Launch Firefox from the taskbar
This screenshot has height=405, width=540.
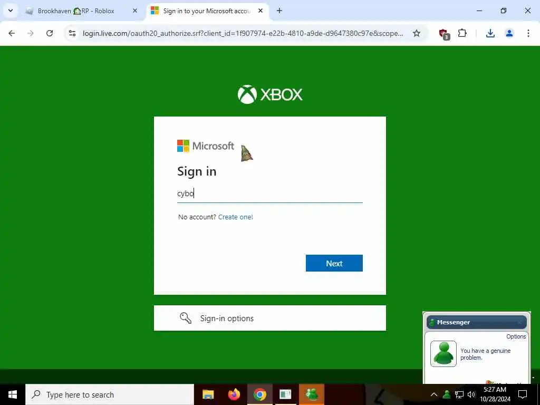coord(234,394)
